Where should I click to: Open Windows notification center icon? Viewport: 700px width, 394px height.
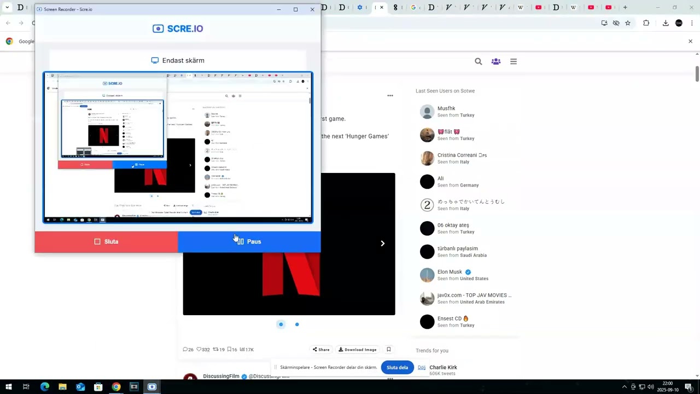[x=689, y=387]
